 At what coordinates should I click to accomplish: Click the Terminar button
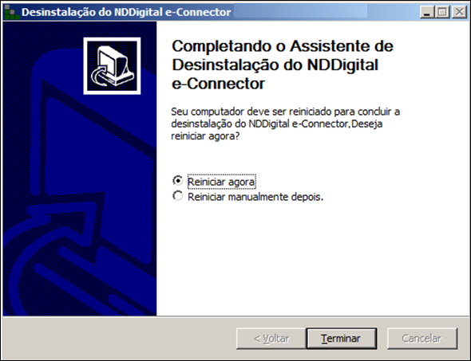341,339
